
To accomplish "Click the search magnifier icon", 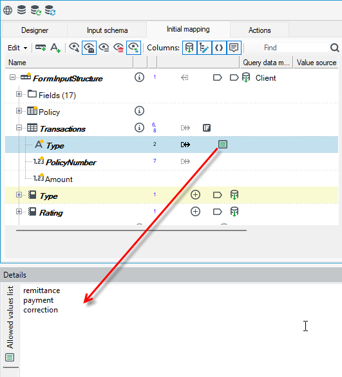I will point(334,48).
